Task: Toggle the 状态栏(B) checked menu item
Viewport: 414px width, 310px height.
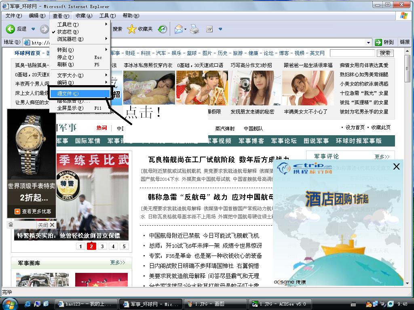Action: click(x=80, y=32)
